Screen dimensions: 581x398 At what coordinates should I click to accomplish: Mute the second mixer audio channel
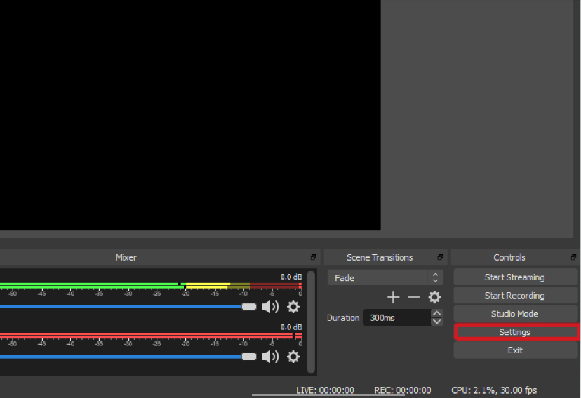point(270,357)
